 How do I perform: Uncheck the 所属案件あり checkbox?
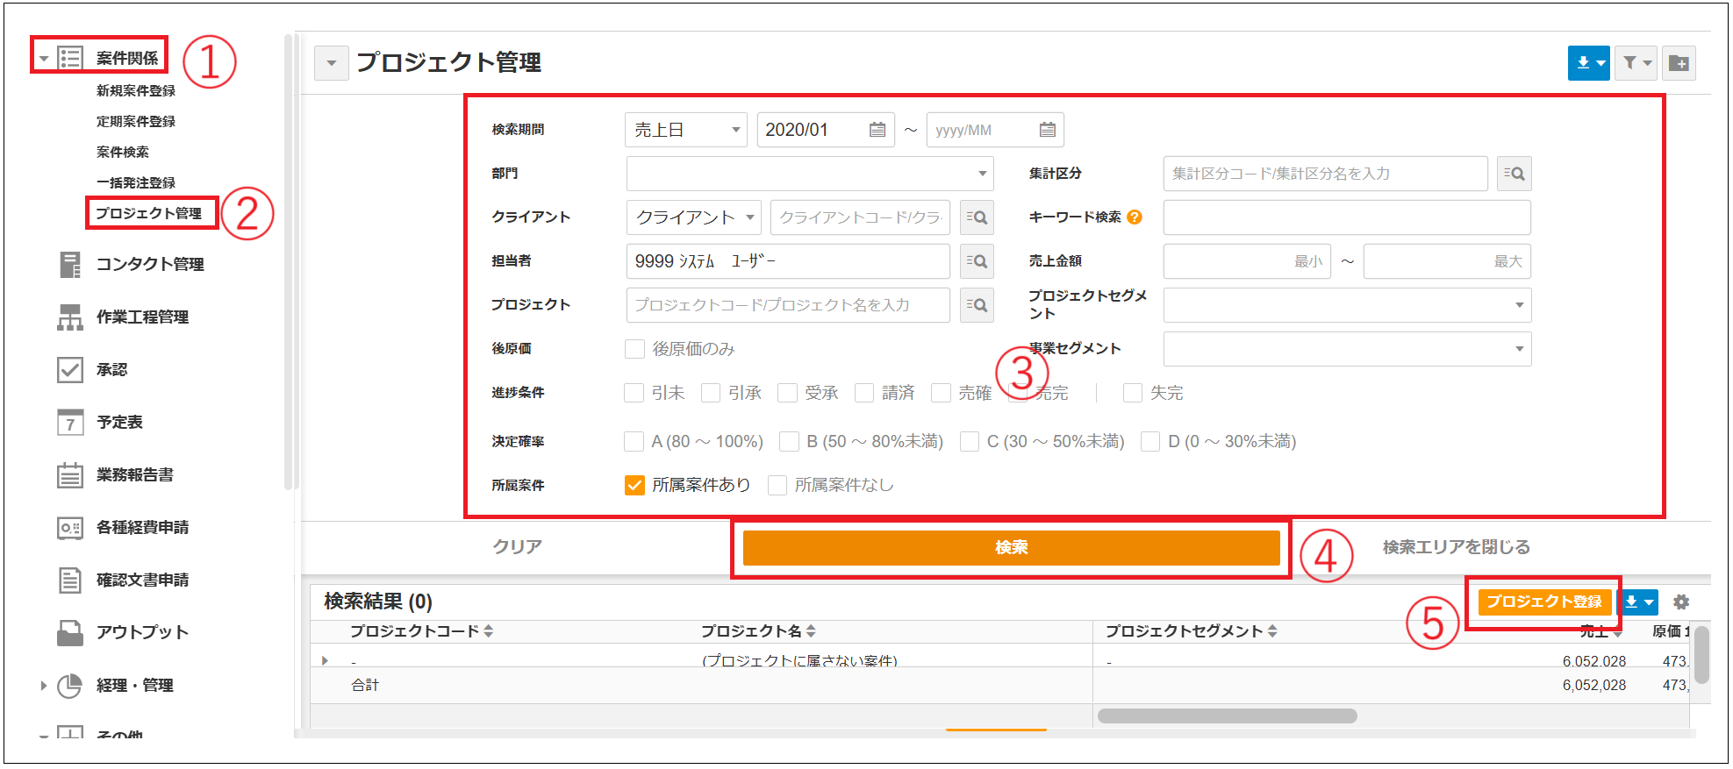(634, 485)
